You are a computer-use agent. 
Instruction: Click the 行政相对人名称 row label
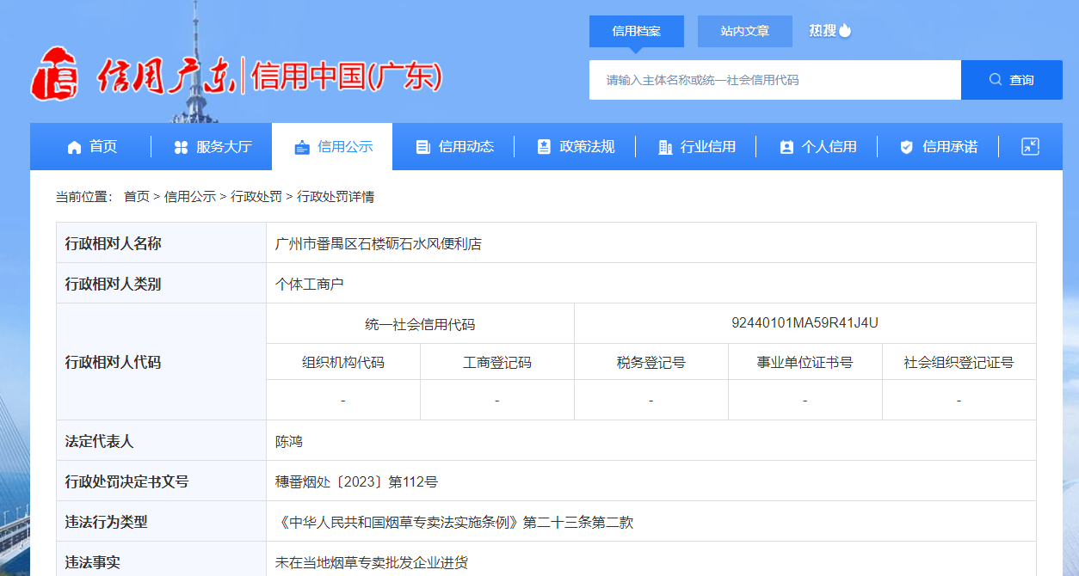point(114,244)
